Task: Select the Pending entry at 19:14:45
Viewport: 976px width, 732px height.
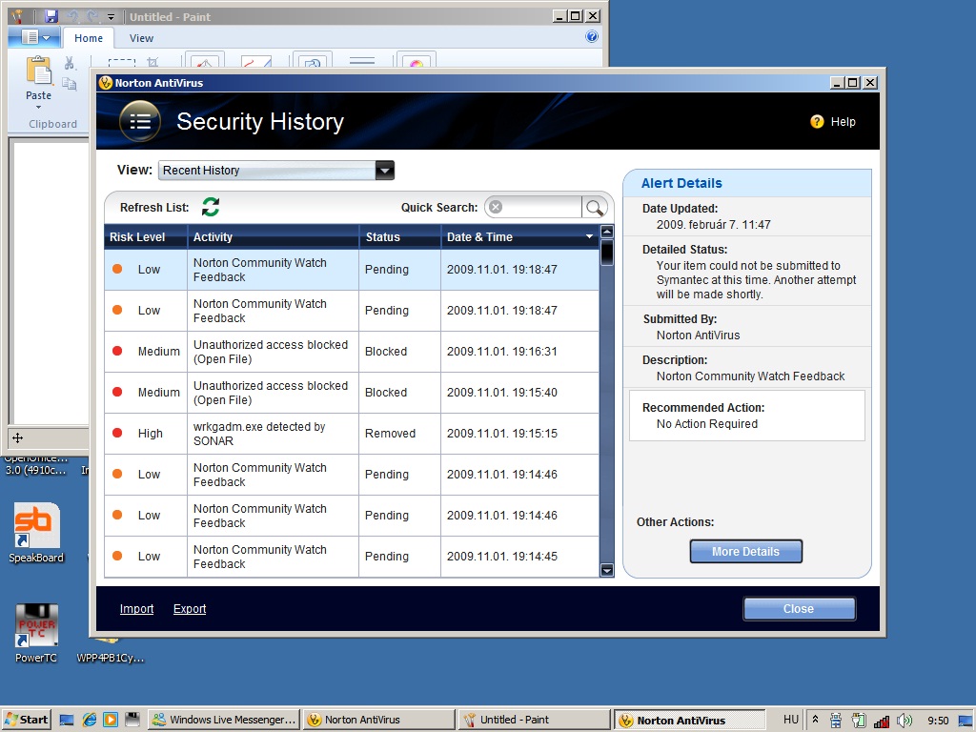Action: [352, 557]
